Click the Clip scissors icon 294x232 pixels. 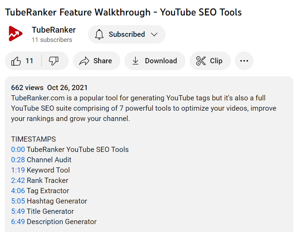pyautogui.click(x=201, y=61)
